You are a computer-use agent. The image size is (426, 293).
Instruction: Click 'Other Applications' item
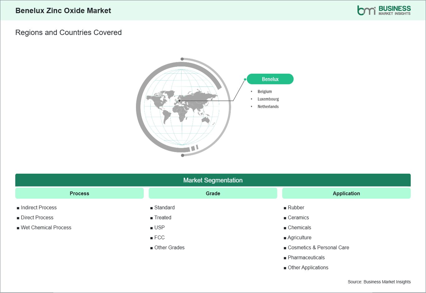coord(308,267)
